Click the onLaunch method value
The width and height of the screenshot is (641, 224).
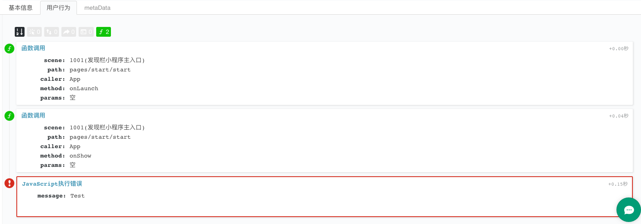[84, 89]
